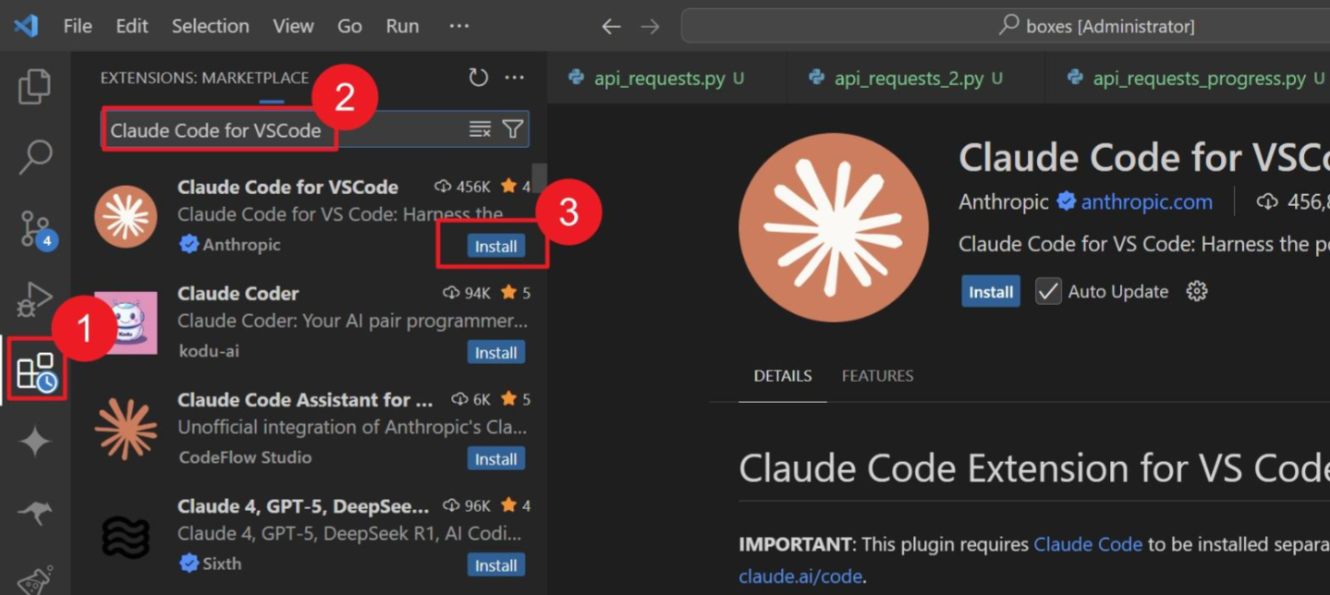Open the Search view in activity bar
The image size is (1330, 595).
coord(35,156)
